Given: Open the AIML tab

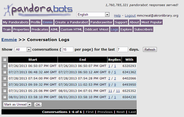Looking at the screenshot, I should [x=54, y=29].
